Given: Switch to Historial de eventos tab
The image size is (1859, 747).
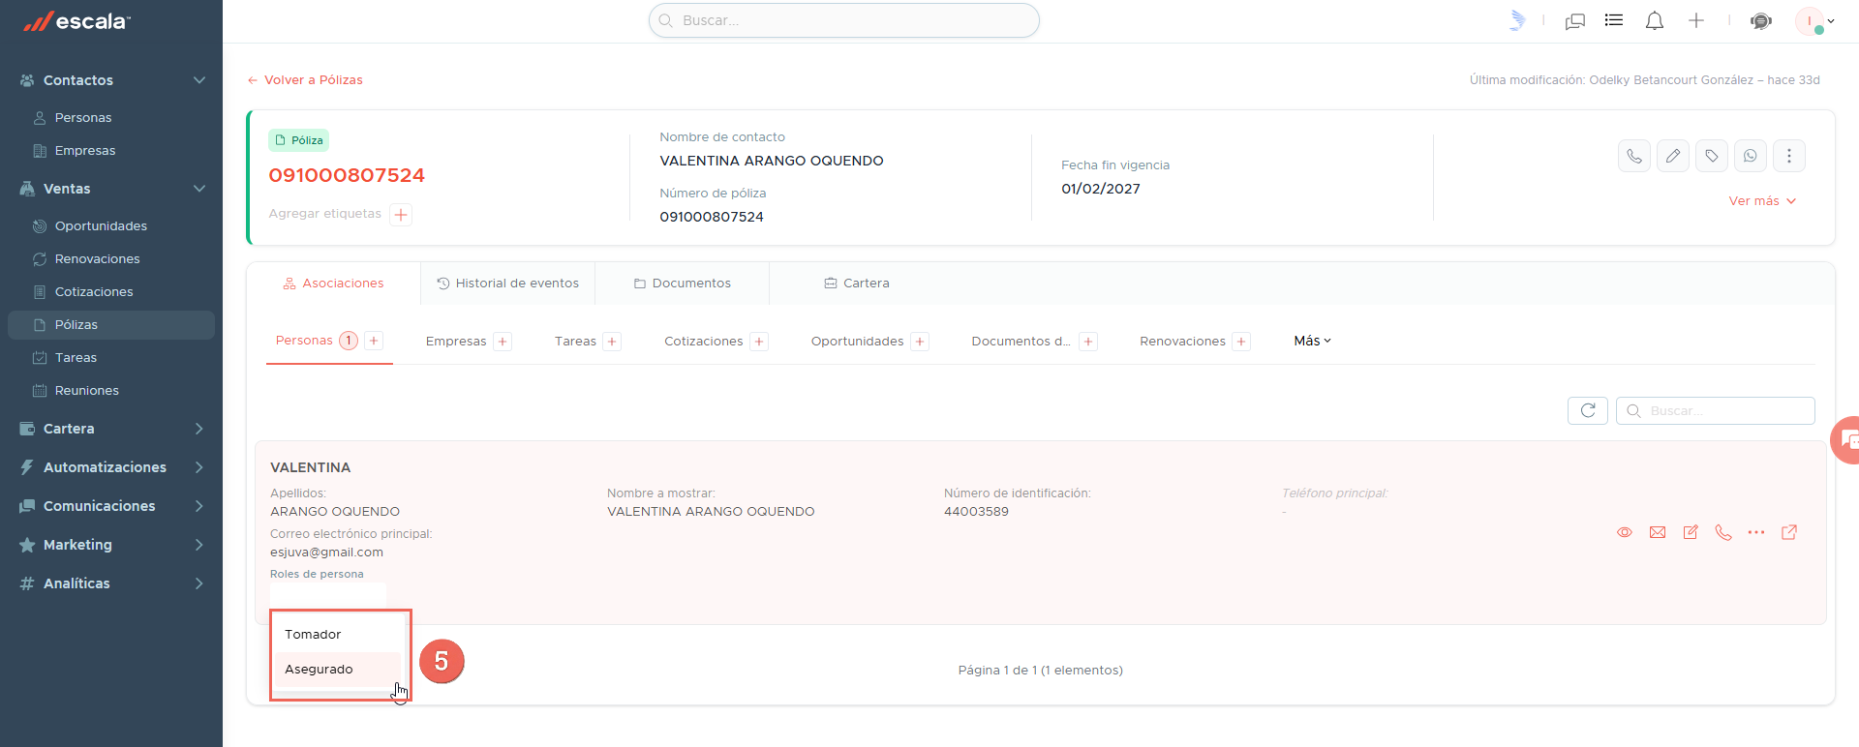Looking at the screenshot, I should [x=508, y=284].
